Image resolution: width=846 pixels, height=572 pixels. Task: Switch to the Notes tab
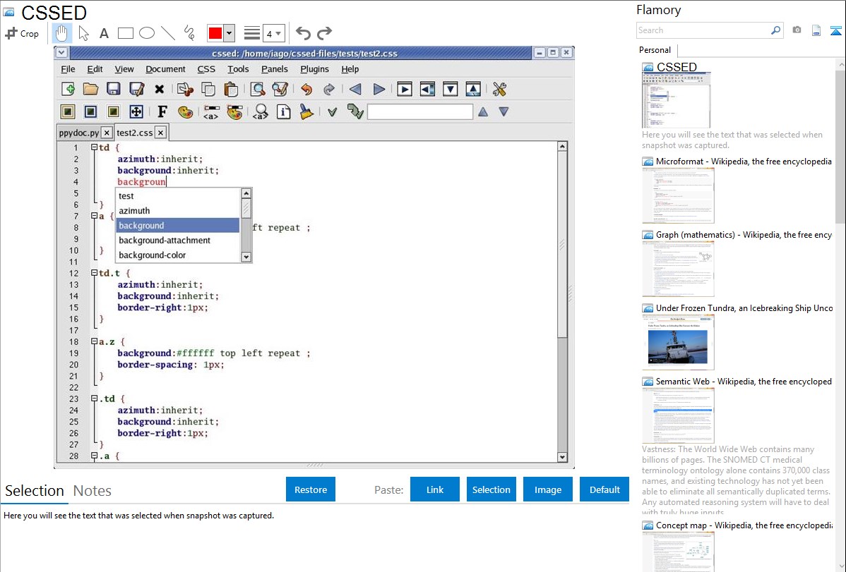click(x=93, y=491)
